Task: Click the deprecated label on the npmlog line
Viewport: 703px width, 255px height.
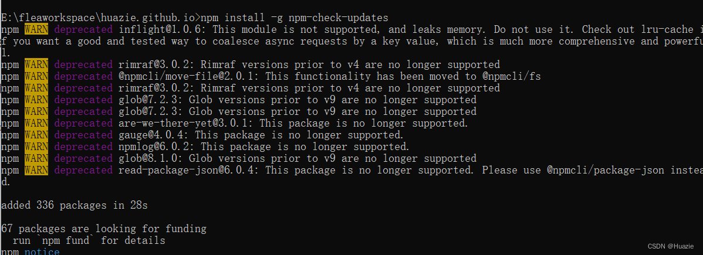Action: point(83,146)
